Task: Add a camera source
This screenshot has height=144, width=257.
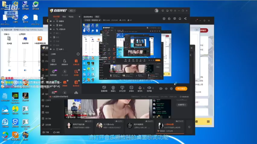Action: tap(113, 89)
